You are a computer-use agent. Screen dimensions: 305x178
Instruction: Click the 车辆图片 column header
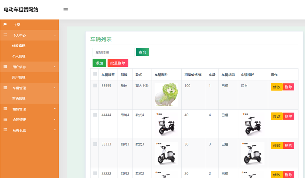click(x=161, y=75)
